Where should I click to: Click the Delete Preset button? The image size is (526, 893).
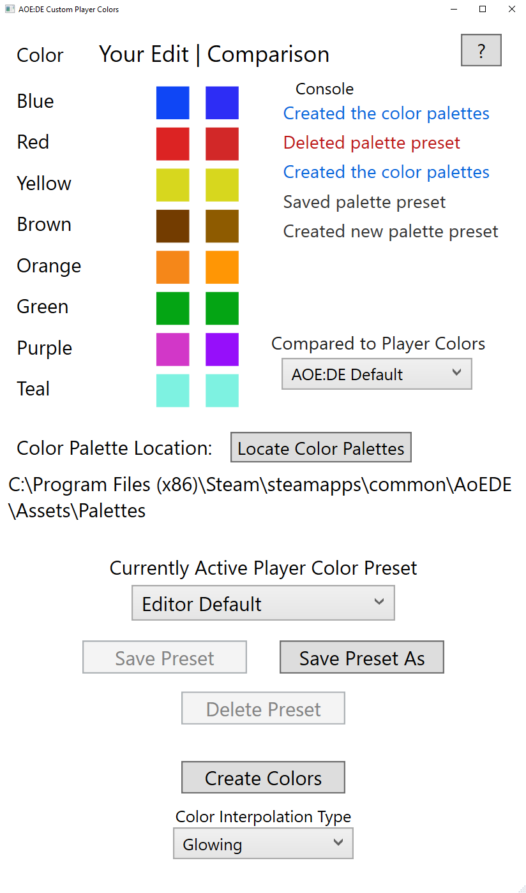(263, 708)
